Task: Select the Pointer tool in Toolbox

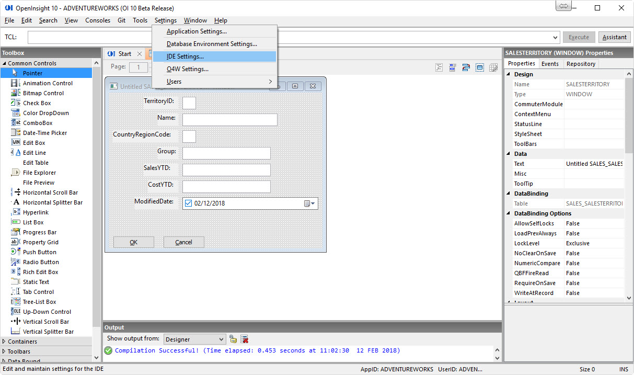Action: click(x=46, y=73)
